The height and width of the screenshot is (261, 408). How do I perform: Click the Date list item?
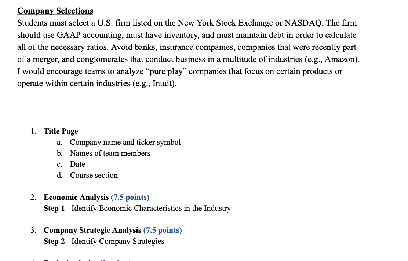[x=77, y=164]
